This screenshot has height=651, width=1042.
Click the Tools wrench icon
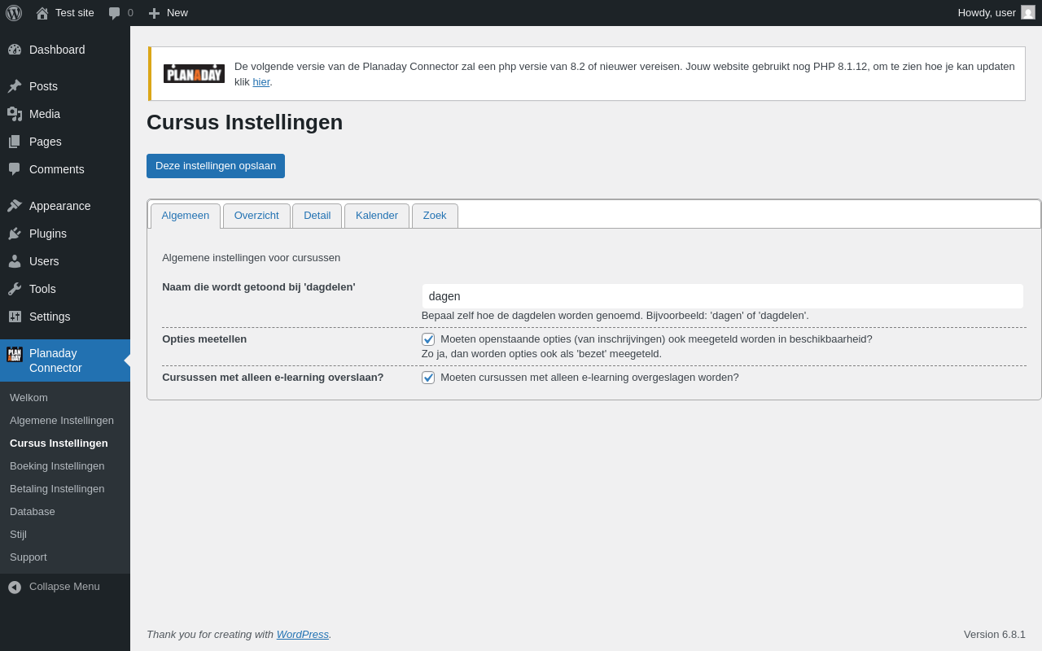[x=15, y=289]
